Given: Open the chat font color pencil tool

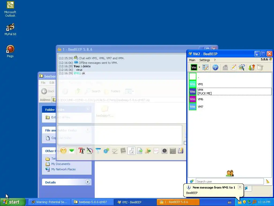Looking at the screenshot, I should [x=90, y=151].
